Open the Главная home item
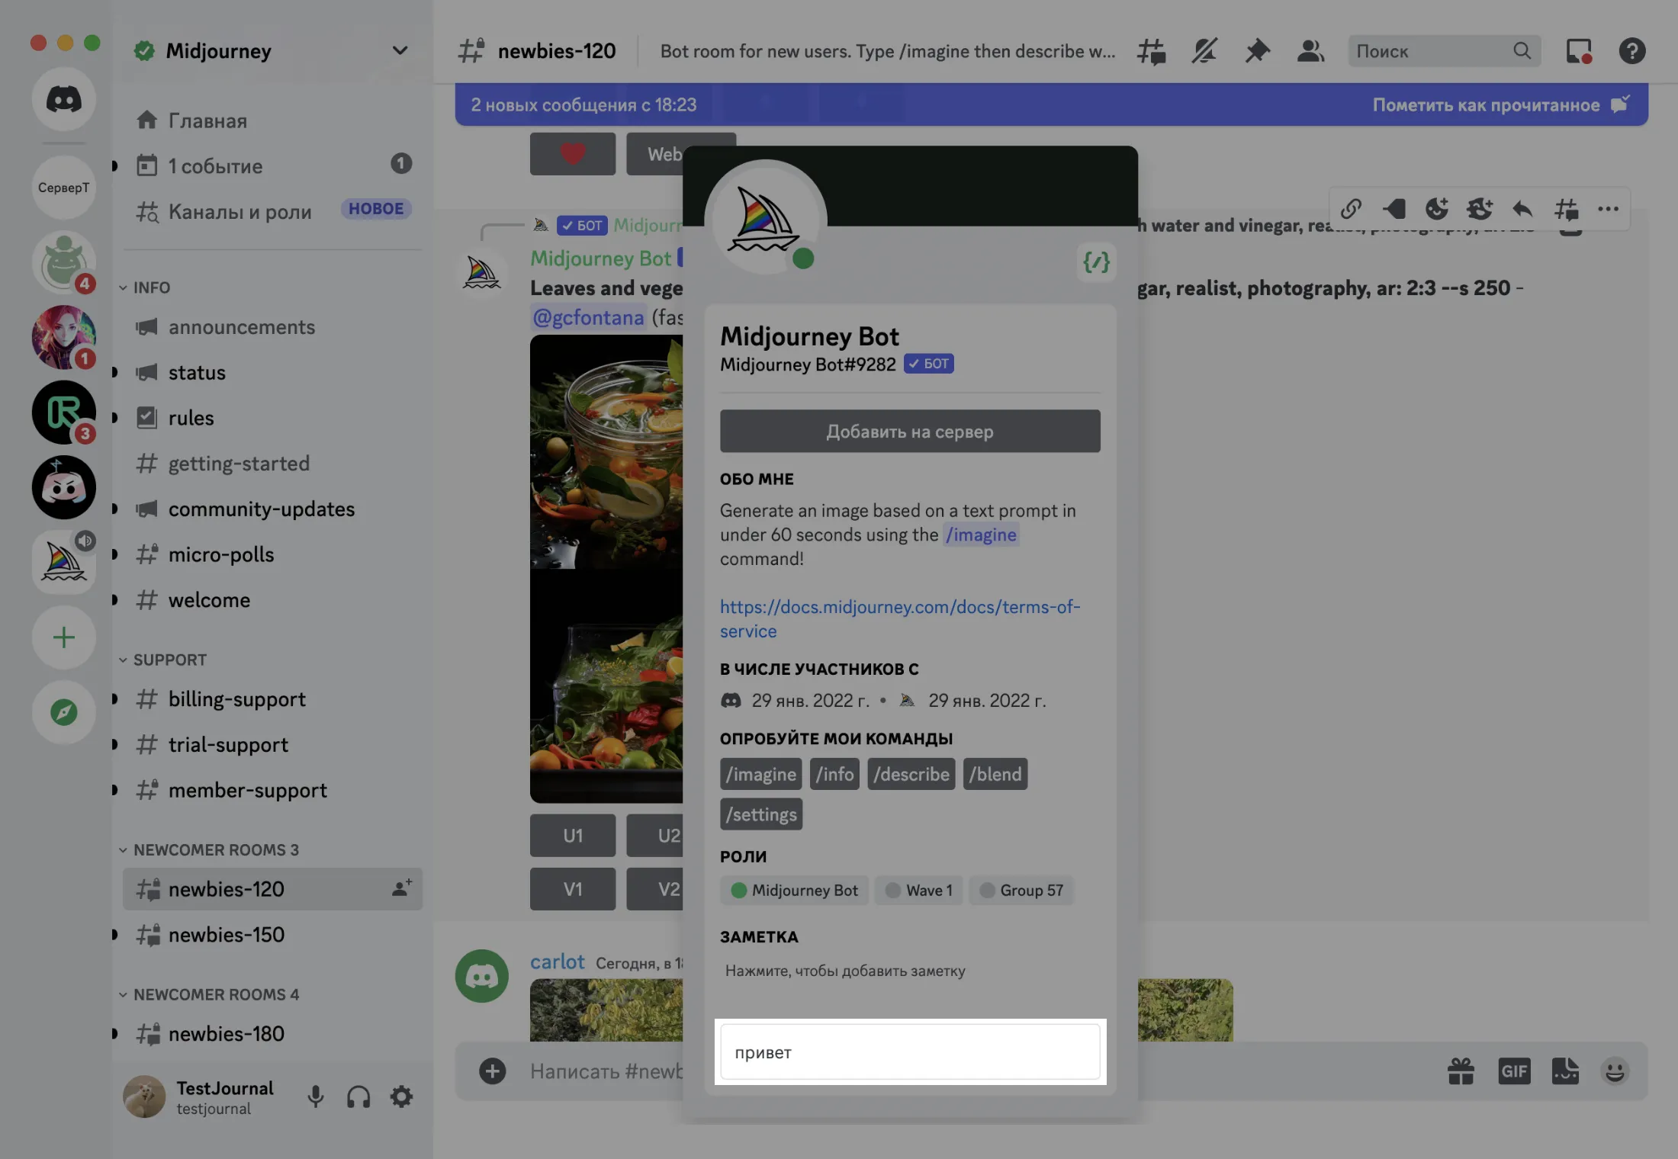Image resolution: width=1678 pixels, height=1159 pixels. 272,120
